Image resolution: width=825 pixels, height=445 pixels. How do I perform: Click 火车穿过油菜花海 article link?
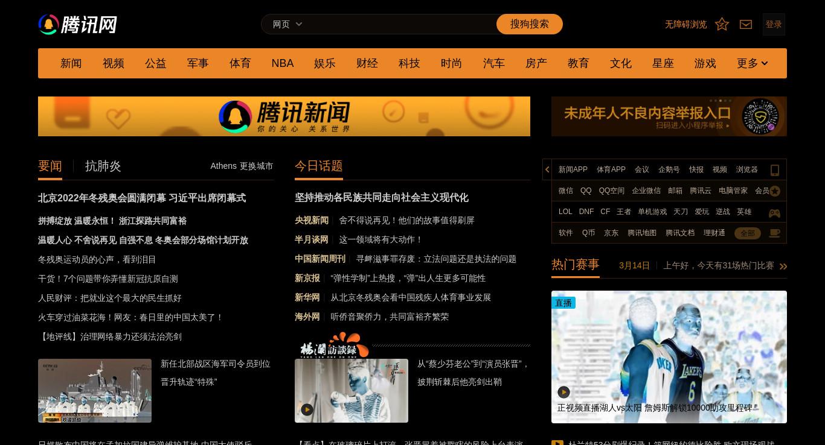click(x=131, y=317)
